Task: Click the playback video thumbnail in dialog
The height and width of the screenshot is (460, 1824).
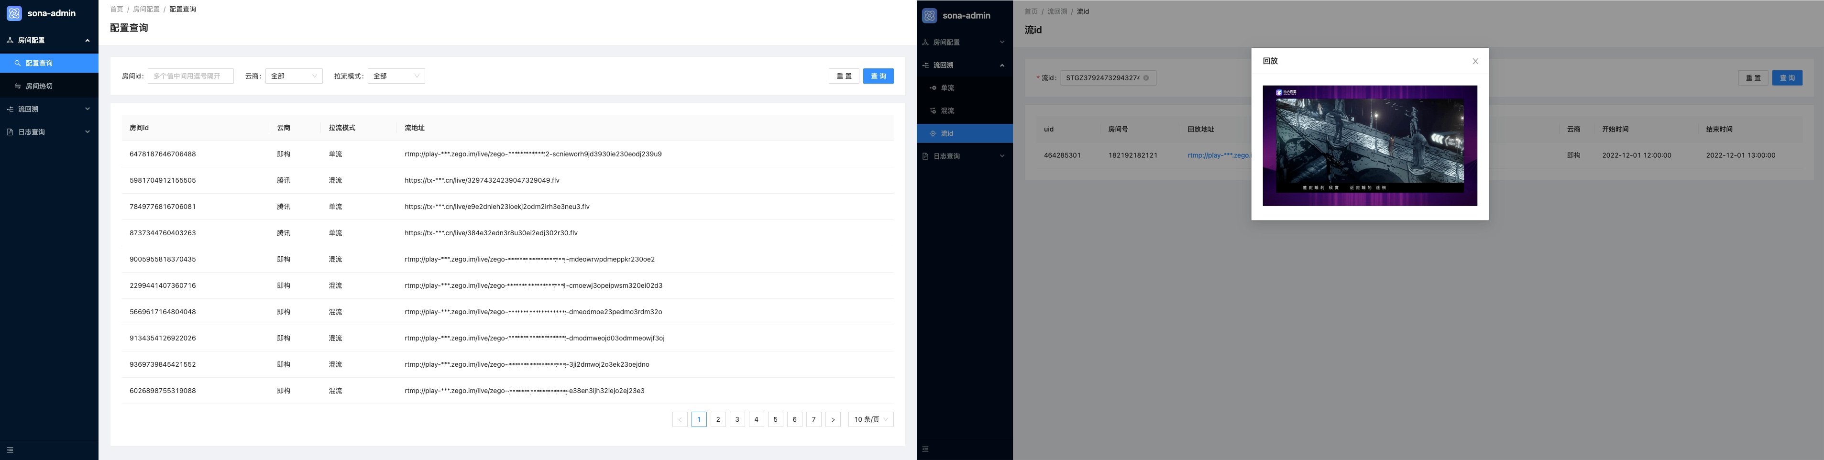Action: 1369,146
